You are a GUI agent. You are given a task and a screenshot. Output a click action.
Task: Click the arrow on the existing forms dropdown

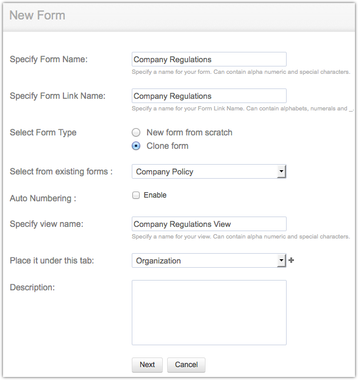(281, 171)
